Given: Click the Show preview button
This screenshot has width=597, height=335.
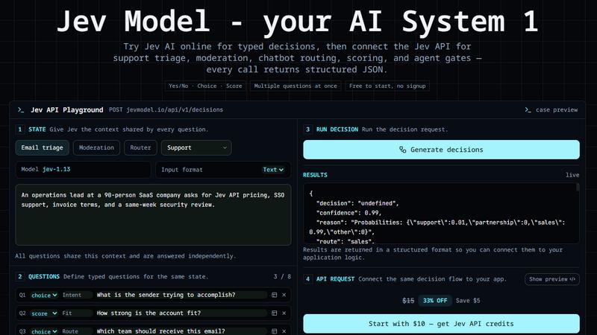Looking at the screenshot, I should click(552, 279).
